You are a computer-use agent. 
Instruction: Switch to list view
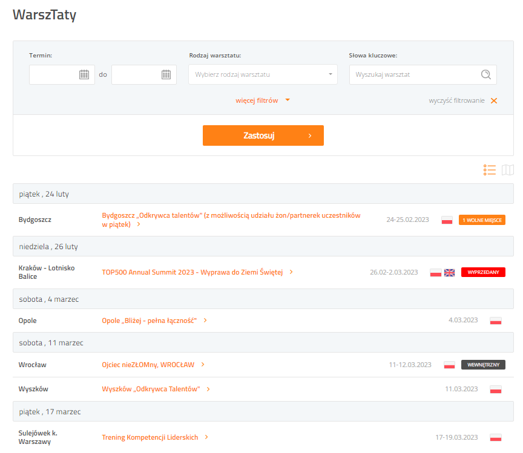coord(490,170)
